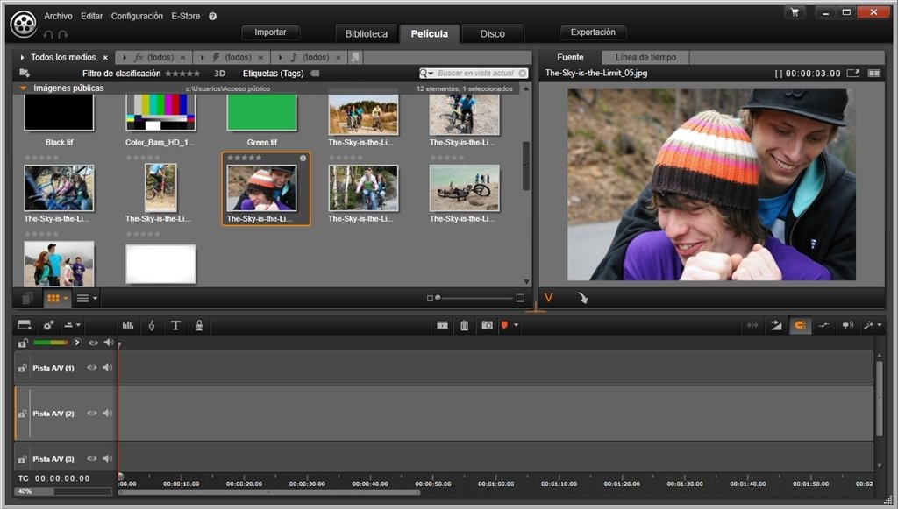Viewport: 898px width, 509px height.
Task: Open the audio mixer tool
Action: 128,325
